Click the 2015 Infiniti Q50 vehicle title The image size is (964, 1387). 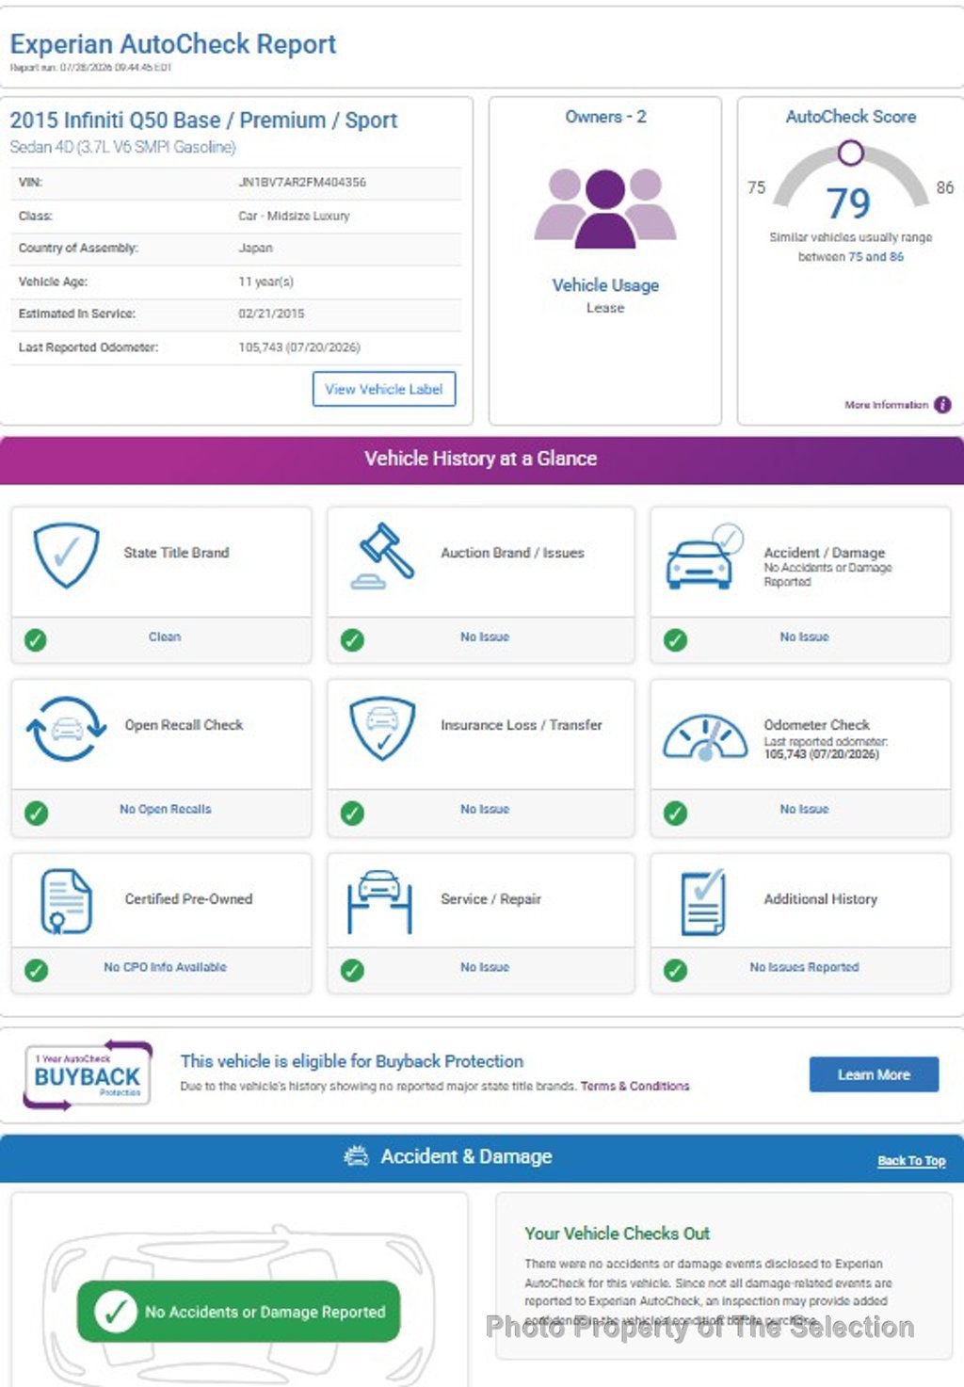(x=203, y=121)
